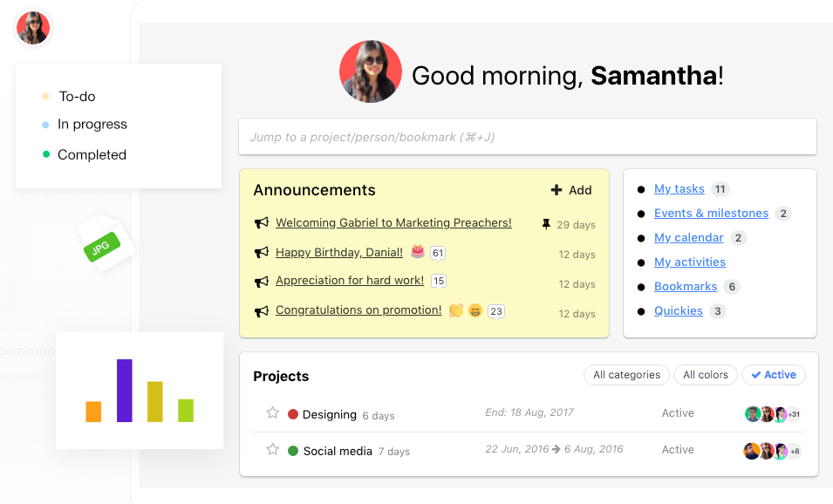
Task: Select Completed status in legend
Action: pos(92,155)
